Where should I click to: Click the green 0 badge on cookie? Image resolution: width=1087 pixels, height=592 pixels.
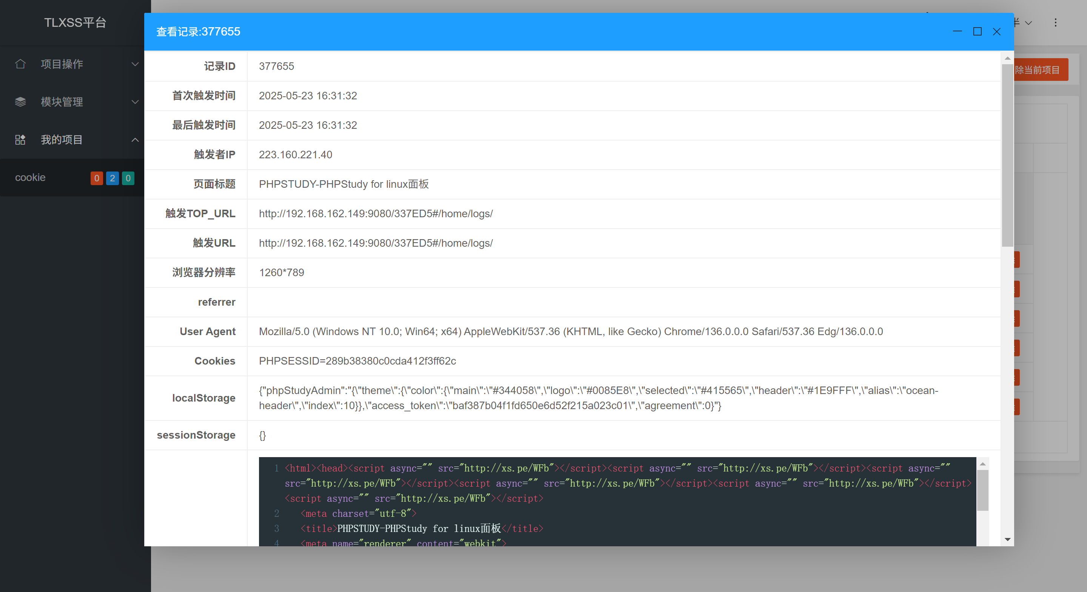coord(128,178)
